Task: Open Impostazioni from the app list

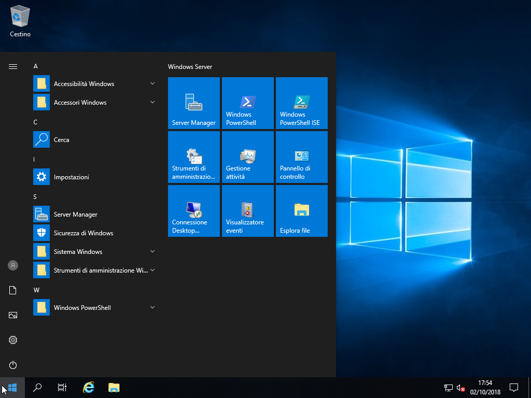Action: [x=94, y=177]
